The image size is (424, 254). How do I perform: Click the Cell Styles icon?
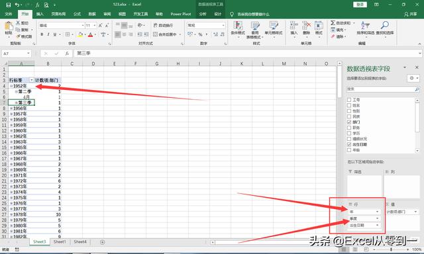pyautogui.click(x=274, y=26)
